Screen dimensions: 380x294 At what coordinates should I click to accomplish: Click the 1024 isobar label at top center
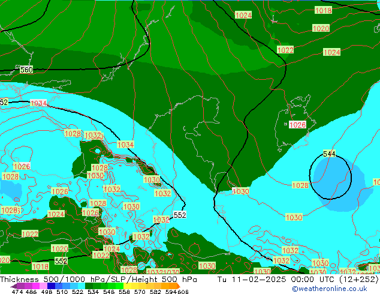(243, 15)
